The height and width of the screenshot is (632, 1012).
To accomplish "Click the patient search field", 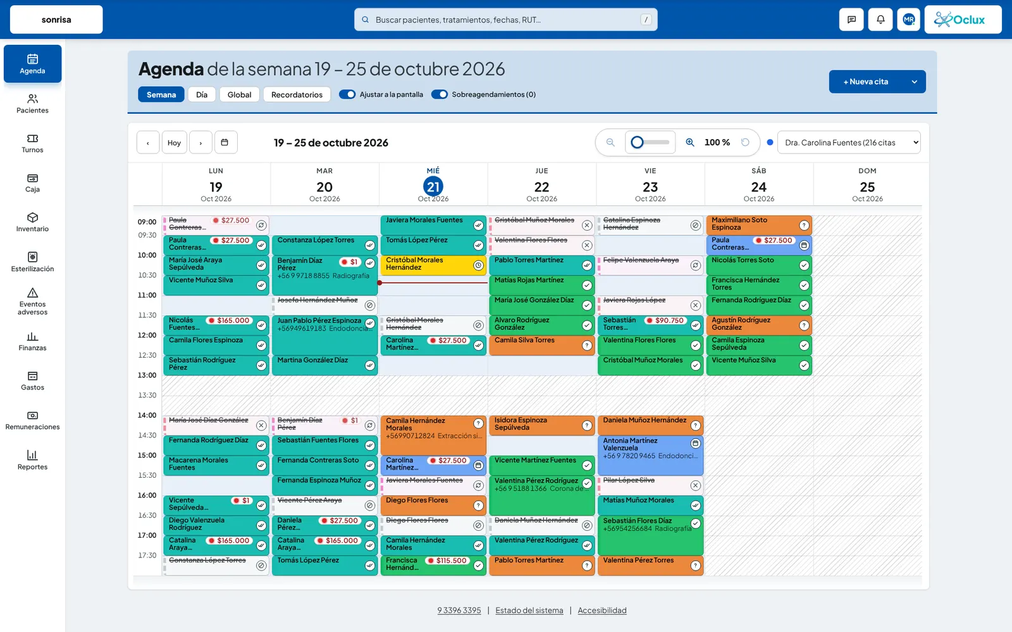I will click(x=506, y=20).
